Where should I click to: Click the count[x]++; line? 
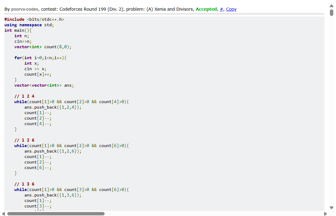coord(38,74)
